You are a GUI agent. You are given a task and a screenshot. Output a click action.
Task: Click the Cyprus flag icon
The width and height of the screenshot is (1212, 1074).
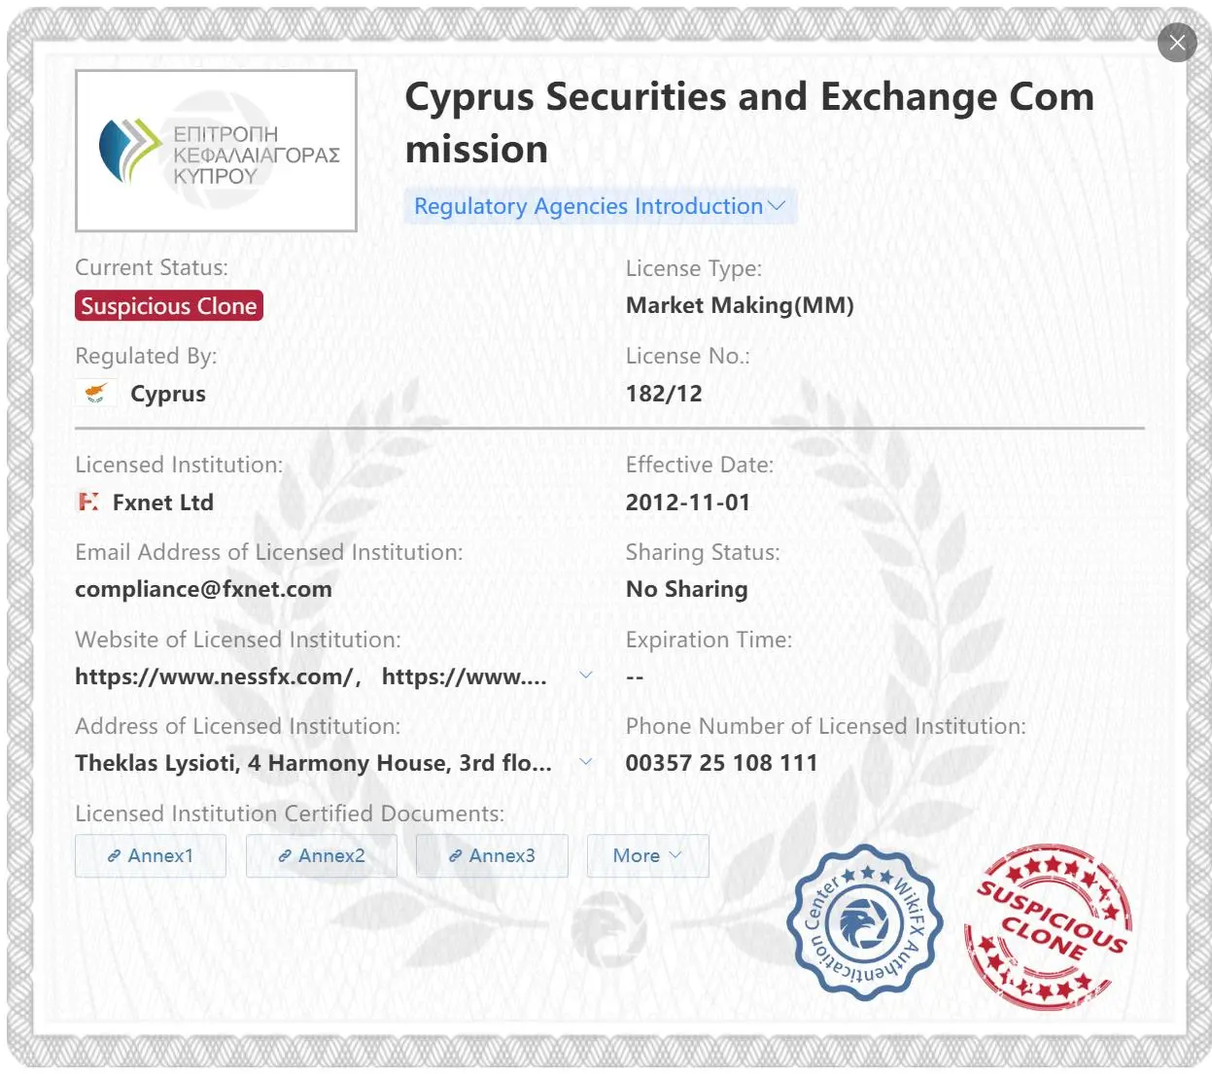(95, 393)
